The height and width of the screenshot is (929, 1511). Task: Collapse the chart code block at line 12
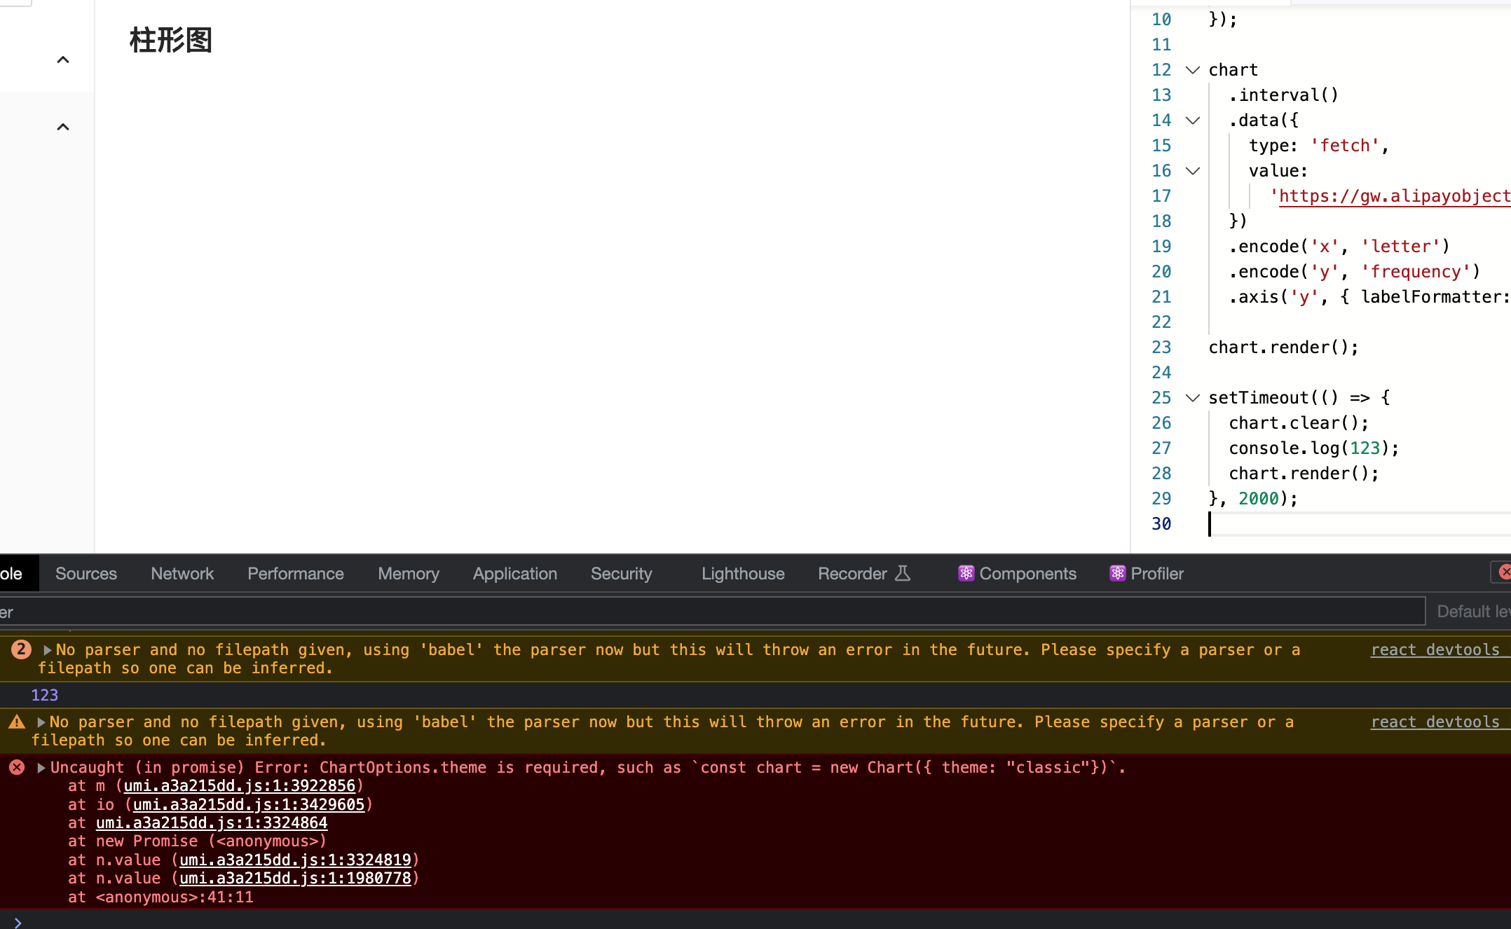[1192, 69]
